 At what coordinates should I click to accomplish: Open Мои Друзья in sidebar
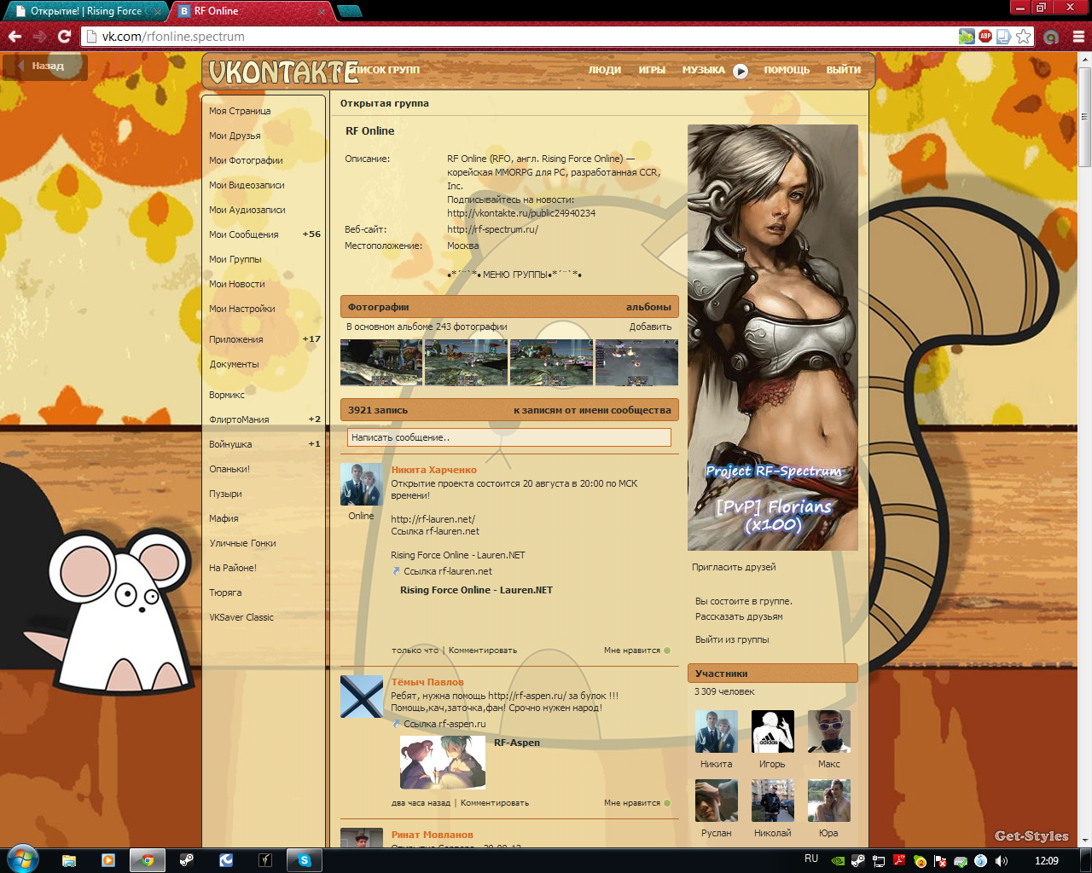pyautogui.click(x=235, y=136)
